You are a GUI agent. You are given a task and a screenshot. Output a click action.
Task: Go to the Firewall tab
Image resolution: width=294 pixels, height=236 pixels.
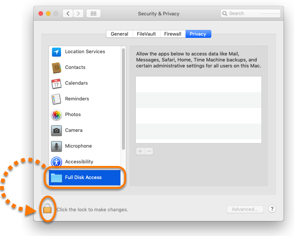click(x=173, y=34)
